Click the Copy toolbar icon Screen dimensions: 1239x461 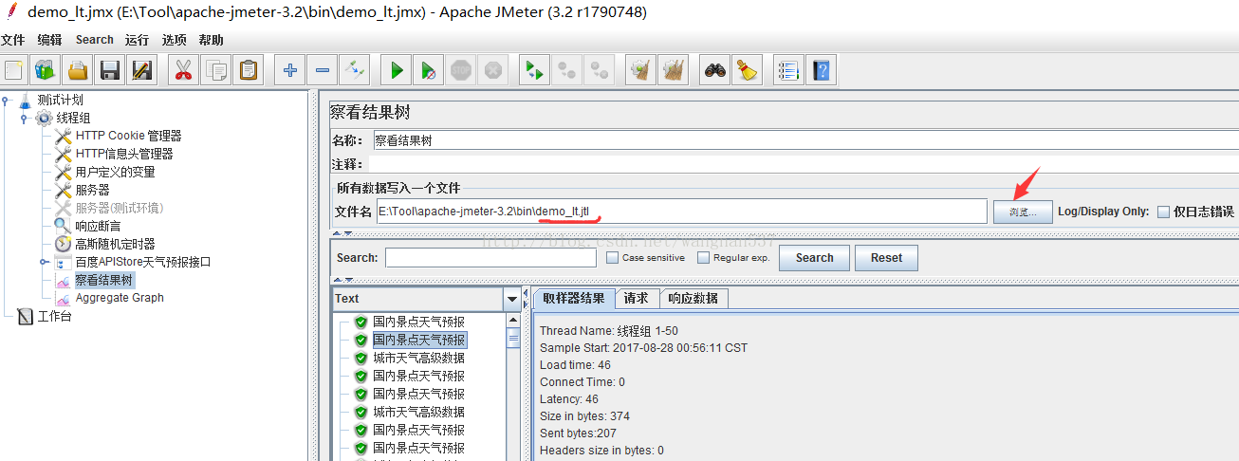(x=216, y=70)
